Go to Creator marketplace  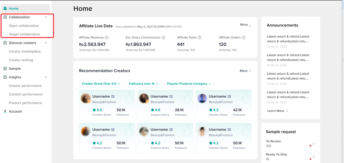(25, 51)
